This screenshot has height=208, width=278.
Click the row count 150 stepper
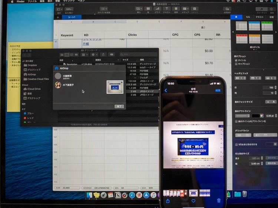[x=275, y=88]
